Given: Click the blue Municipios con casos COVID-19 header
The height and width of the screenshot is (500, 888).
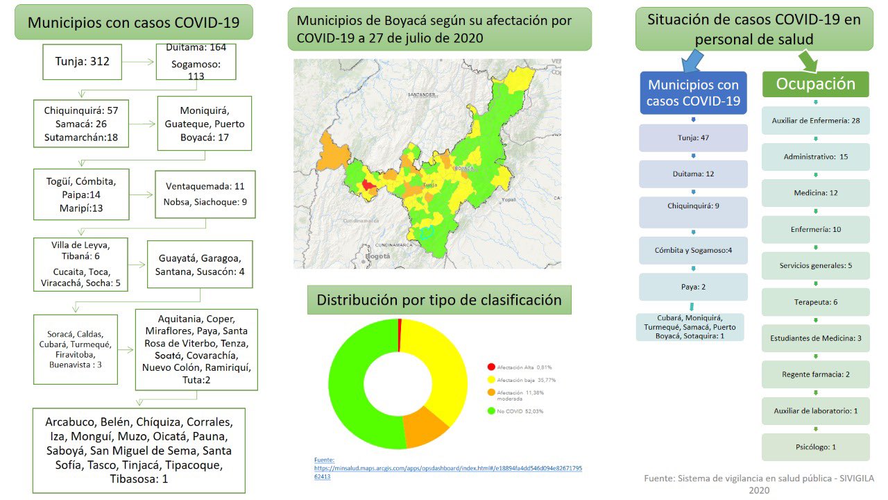Looking at the screenshot, I should click(x=692, y=93).
